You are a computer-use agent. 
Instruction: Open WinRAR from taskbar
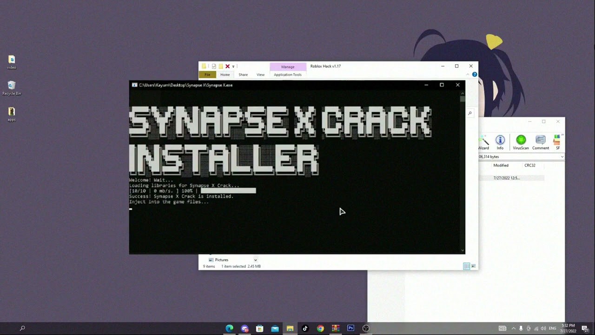335,328
